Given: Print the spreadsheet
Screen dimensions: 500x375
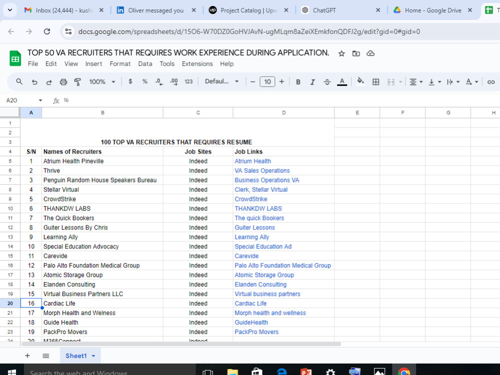Looking at the screenshot, I should tap(63, 82).
